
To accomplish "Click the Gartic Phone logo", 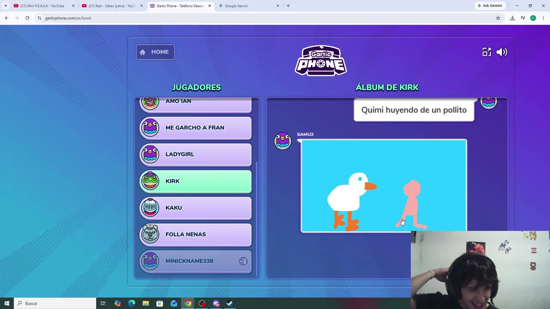I will pyautogui.click(x=321, y=61).
